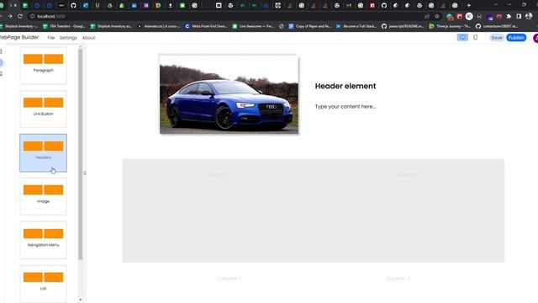This screenshot has height=303, width=538.
Task: Click the pink extension icon in toolbar
Action: coord(499,17)
